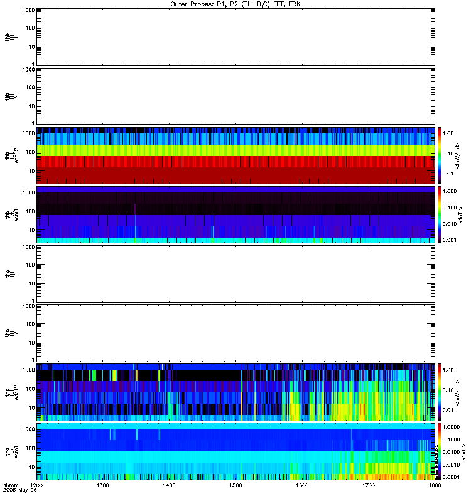This screenshot has height=503, width=471.
Task: Click the '0.10' tick on thc edc12 color bar
Action: pyautogui.click(x=448, y=390)
